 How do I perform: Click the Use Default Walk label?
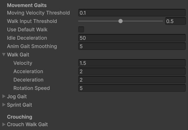(x=27, y=30)
